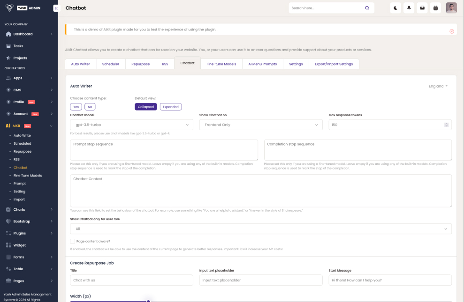Image resolution: width=464 pixels, height=302 pixels.
Task: Open Fine Tune Models in the sidebar submenu
Action: tap(28, 176)
